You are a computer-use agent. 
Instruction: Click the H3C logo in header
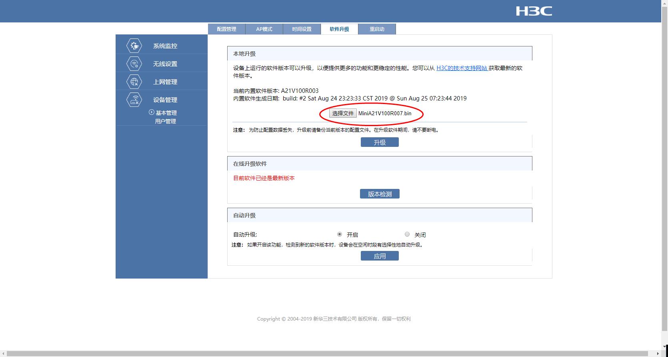point(534,11)
